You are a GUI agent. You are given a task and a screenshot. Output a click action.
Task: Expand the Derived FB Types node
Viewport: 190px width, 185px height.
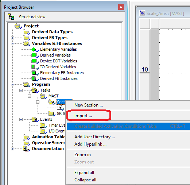click(x=12, y=38)
